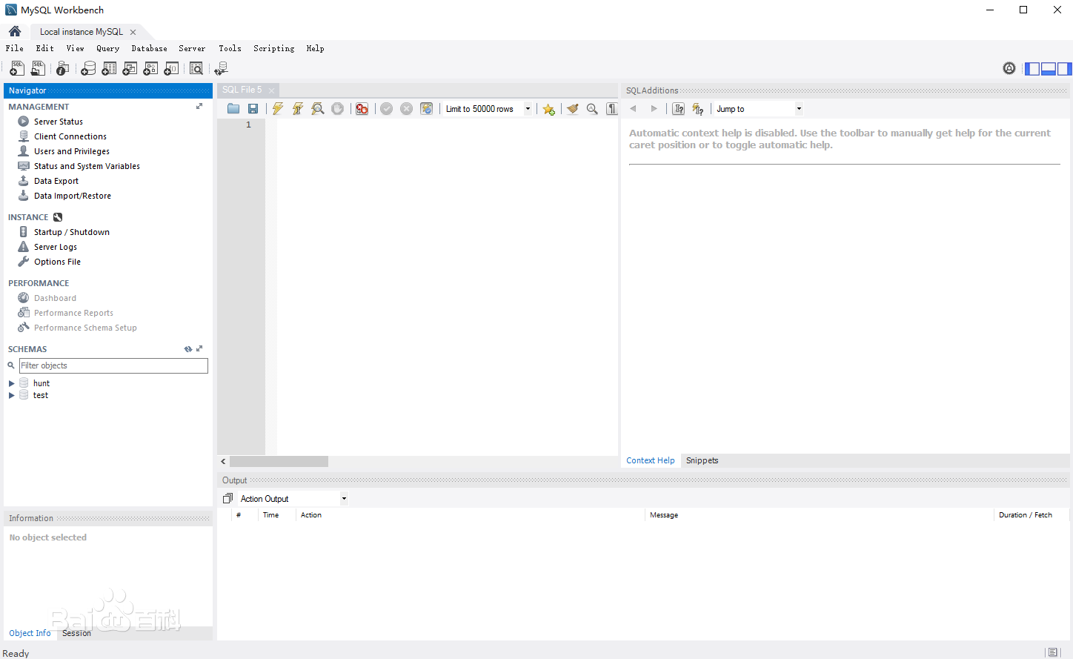Create a new view icon
The image size is (1073, 659).
point(130,68)
